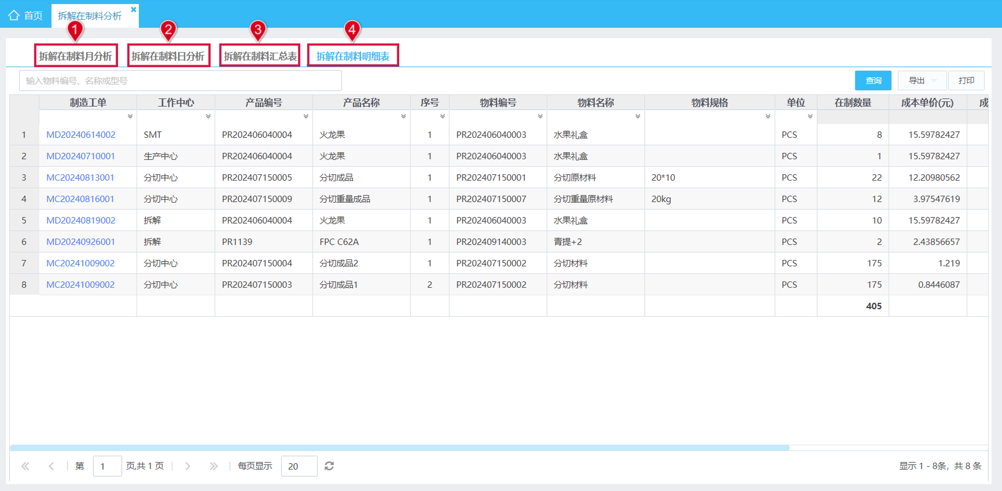Open work order MD20240710001 link
The width and height of the screenshot is (1002, 491).
81,156
